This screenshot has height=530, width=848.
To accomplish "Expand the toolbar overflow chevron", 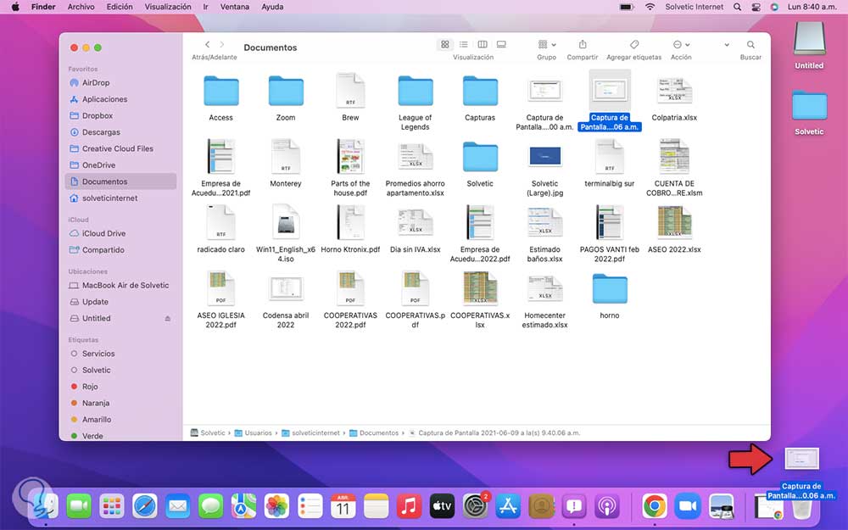I will [x=727, y=44].
